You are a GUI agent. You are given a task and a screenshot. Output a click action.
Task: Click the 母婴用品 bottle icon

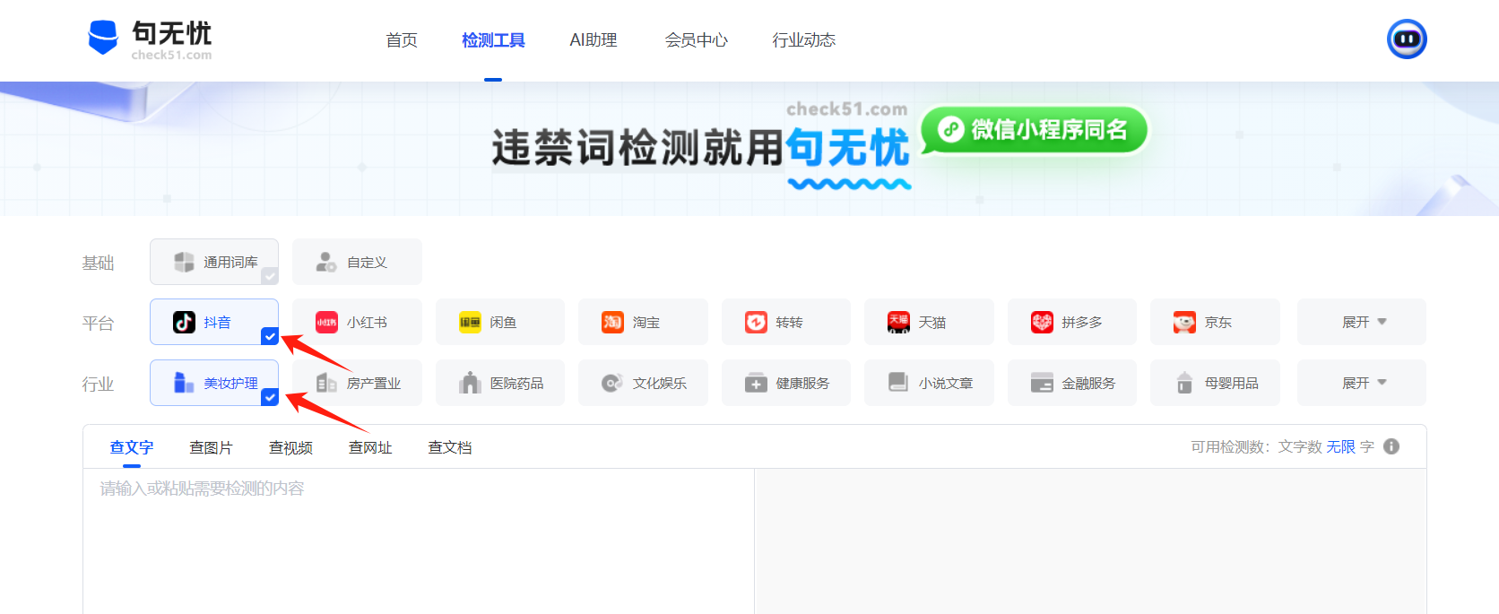(x=1184, y=383)
